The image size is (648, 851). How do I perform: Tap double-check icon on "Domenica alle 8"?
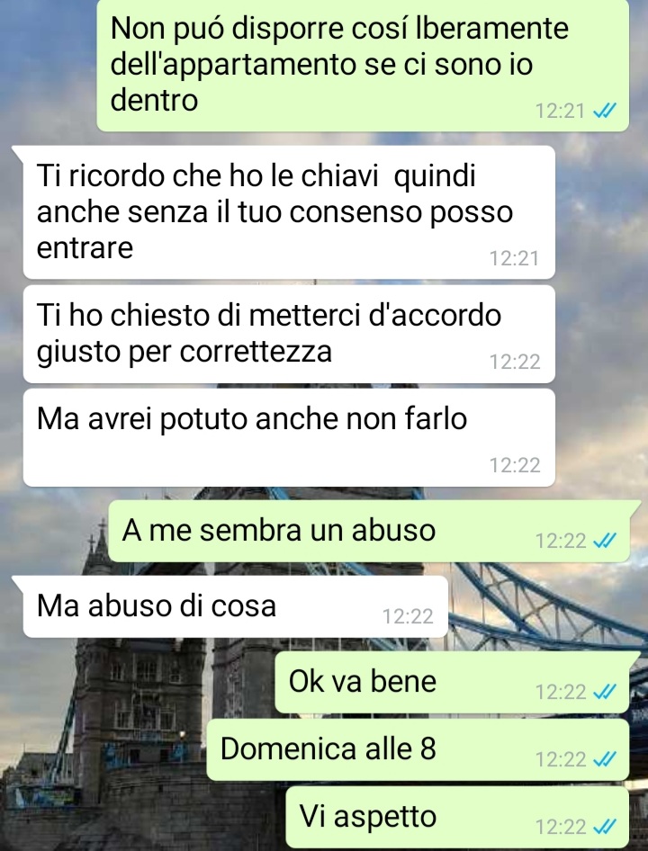click(605, 759)
